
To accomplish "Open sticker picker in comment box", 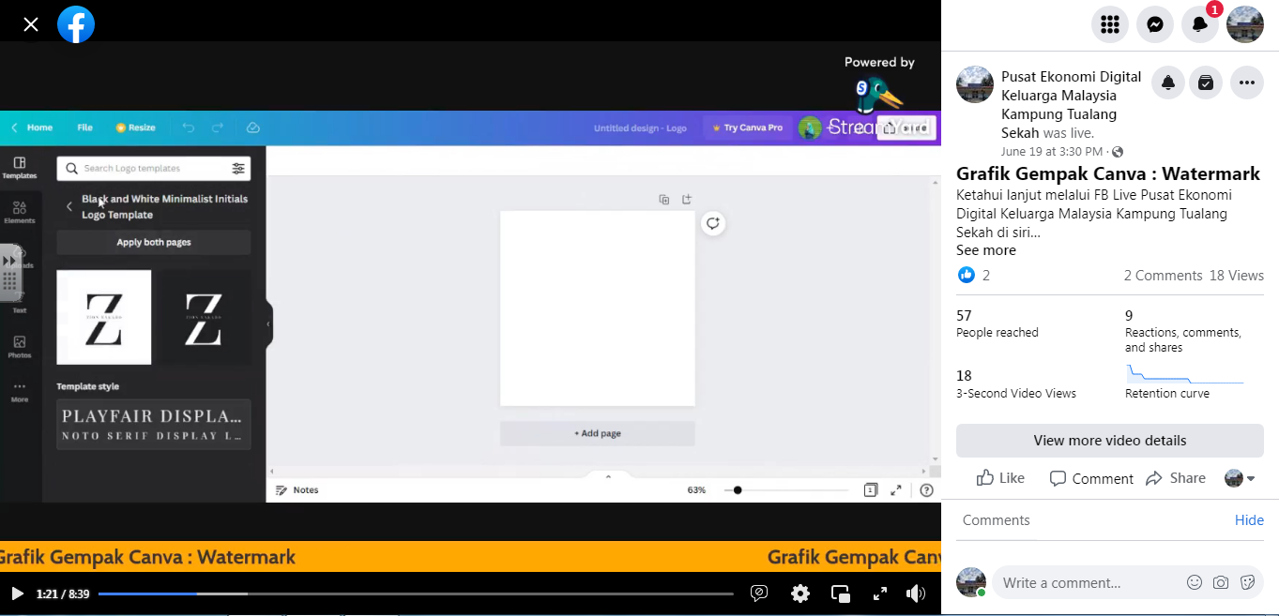I will 1248,582.
